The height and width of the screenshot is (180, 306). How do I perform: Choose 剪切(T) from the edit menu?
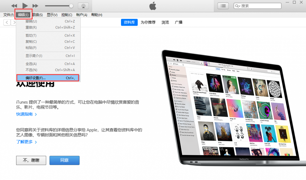[48, 36]
